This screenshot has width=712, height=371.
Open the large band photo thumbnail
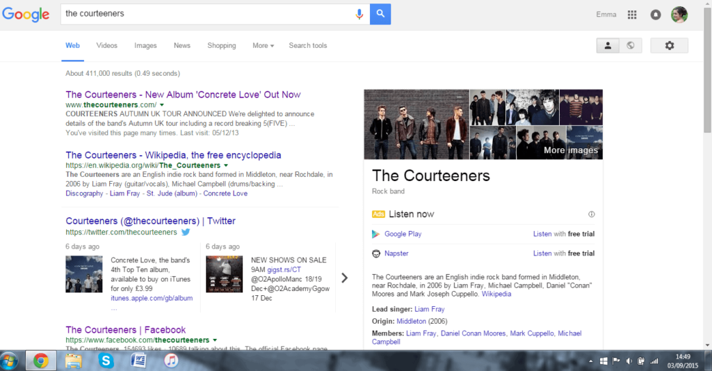tap(416, 124)
